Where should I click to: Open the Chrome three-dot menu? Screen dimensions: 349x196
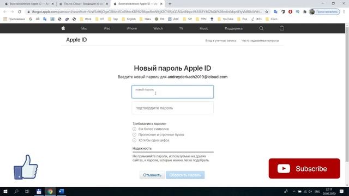[344, 11]
